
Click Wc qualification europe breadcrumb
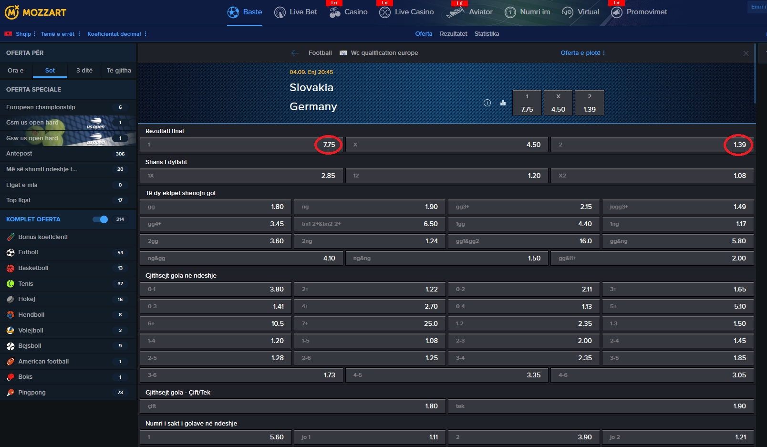[384, 53]
